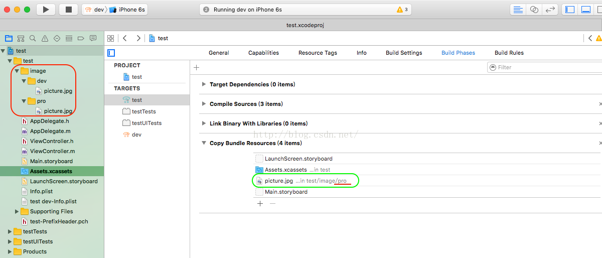This screenshot has width=602, height=258.
Task: Switch to the Build Rules tab
Action: [509, 53]
